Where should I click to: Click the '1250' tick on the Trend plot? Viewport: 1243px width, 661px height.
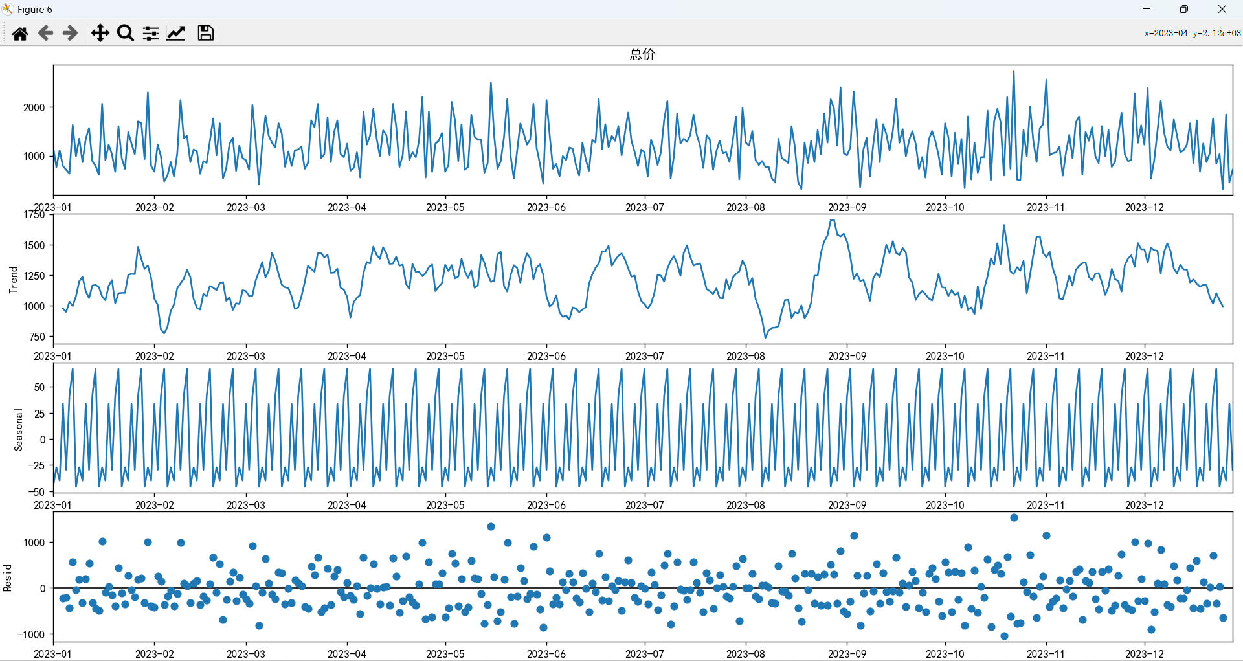(34, 276)
